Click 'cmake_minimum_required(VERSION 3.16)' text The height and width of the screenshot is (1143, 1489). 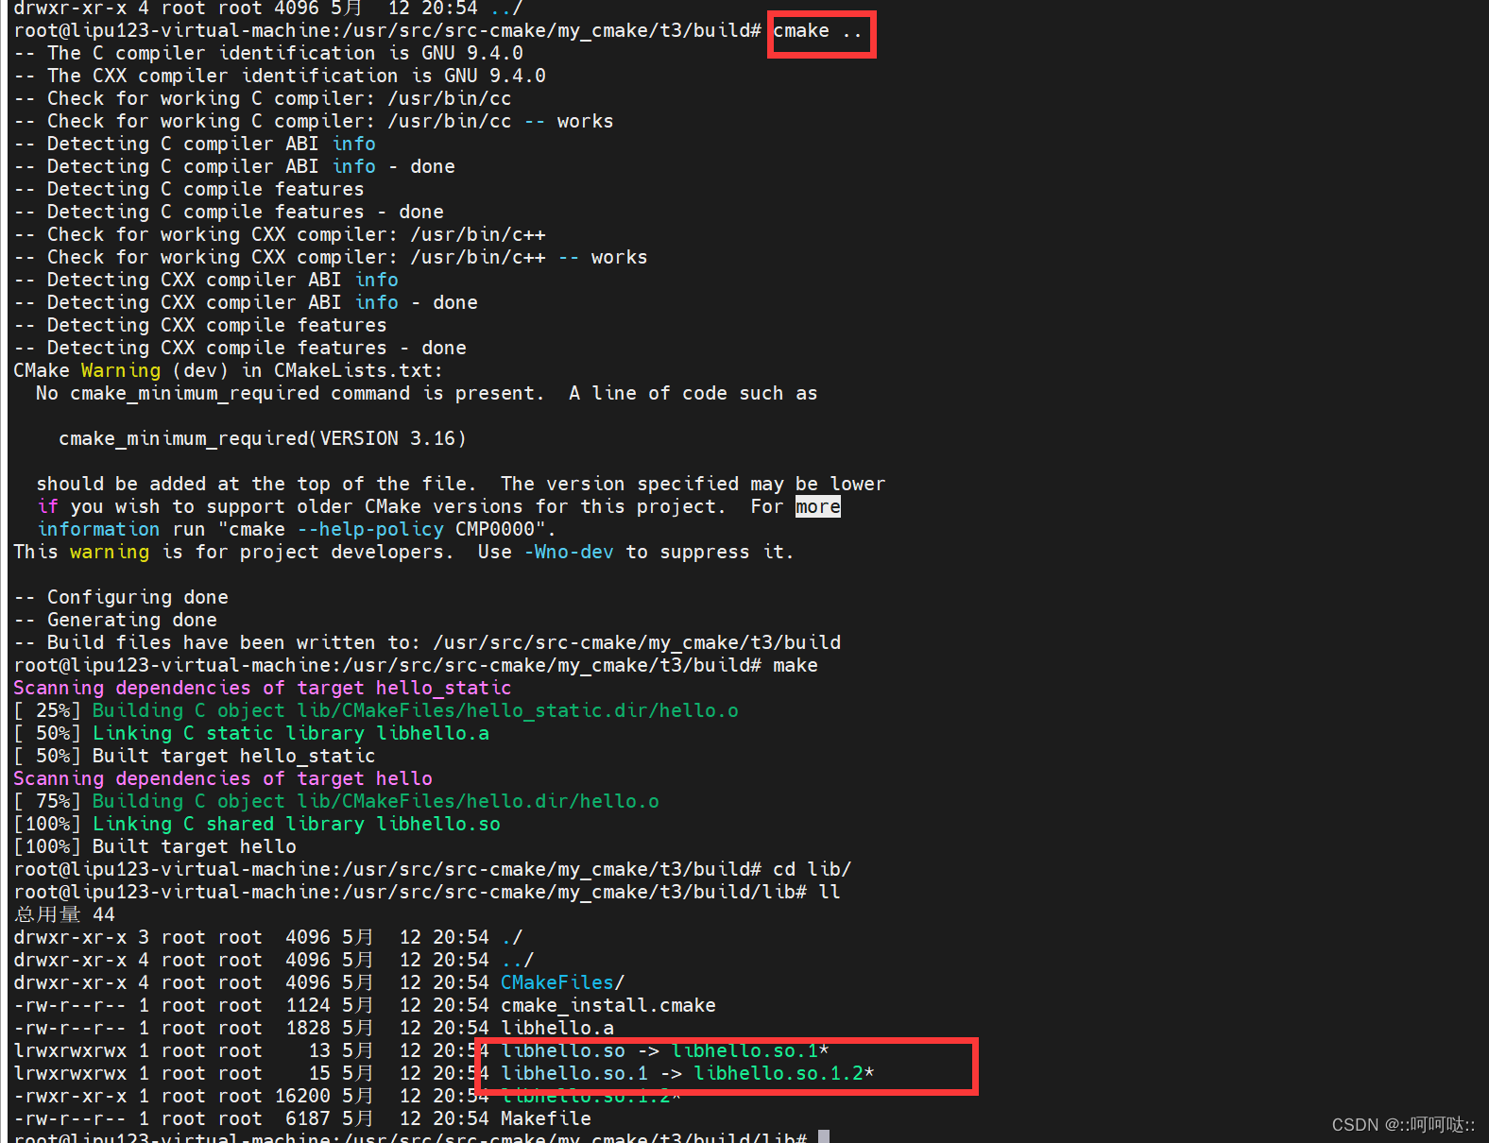[263, 438]
